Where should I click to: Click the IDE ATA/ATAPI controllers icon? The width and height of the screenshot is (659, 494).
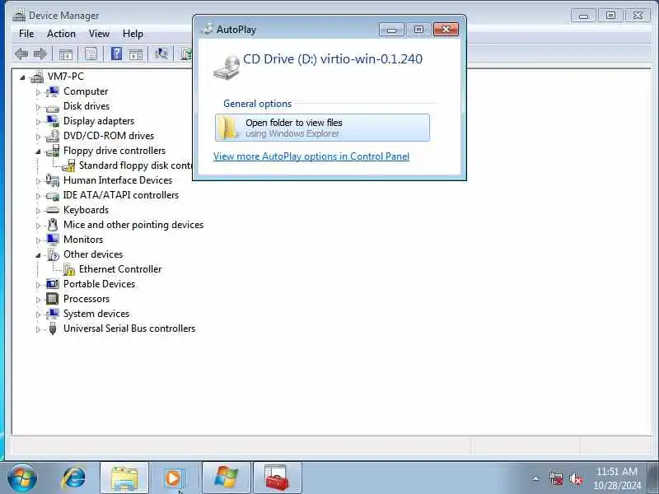(x=53, y=196)
